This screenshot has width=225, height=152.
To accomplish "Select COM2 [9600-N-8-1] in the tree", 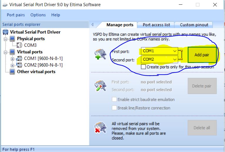I will point(43,65).
